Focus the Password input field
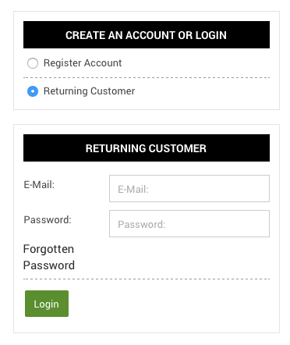This screenshot has height=345, width=290. pyautogui.click(x=189, y=224)
